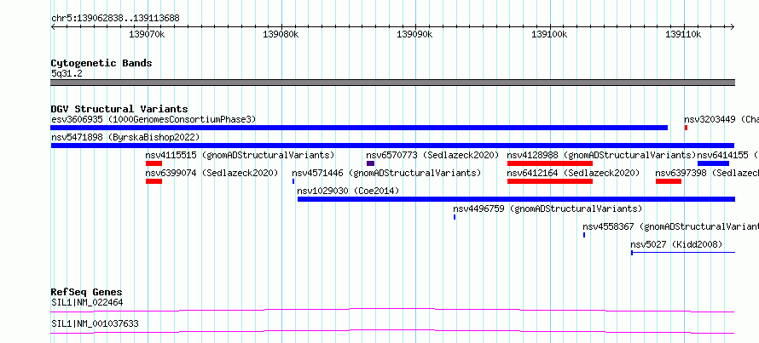Viewport: 759px width, 343px height.
Task: Click the RefSeq Genes track heading
Action: point(87,292)
